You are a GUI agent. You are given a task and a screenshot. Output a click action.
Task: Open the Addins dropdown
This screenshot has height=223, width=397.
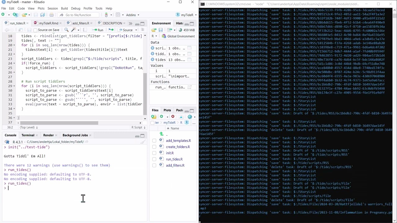tap(132, 15)
